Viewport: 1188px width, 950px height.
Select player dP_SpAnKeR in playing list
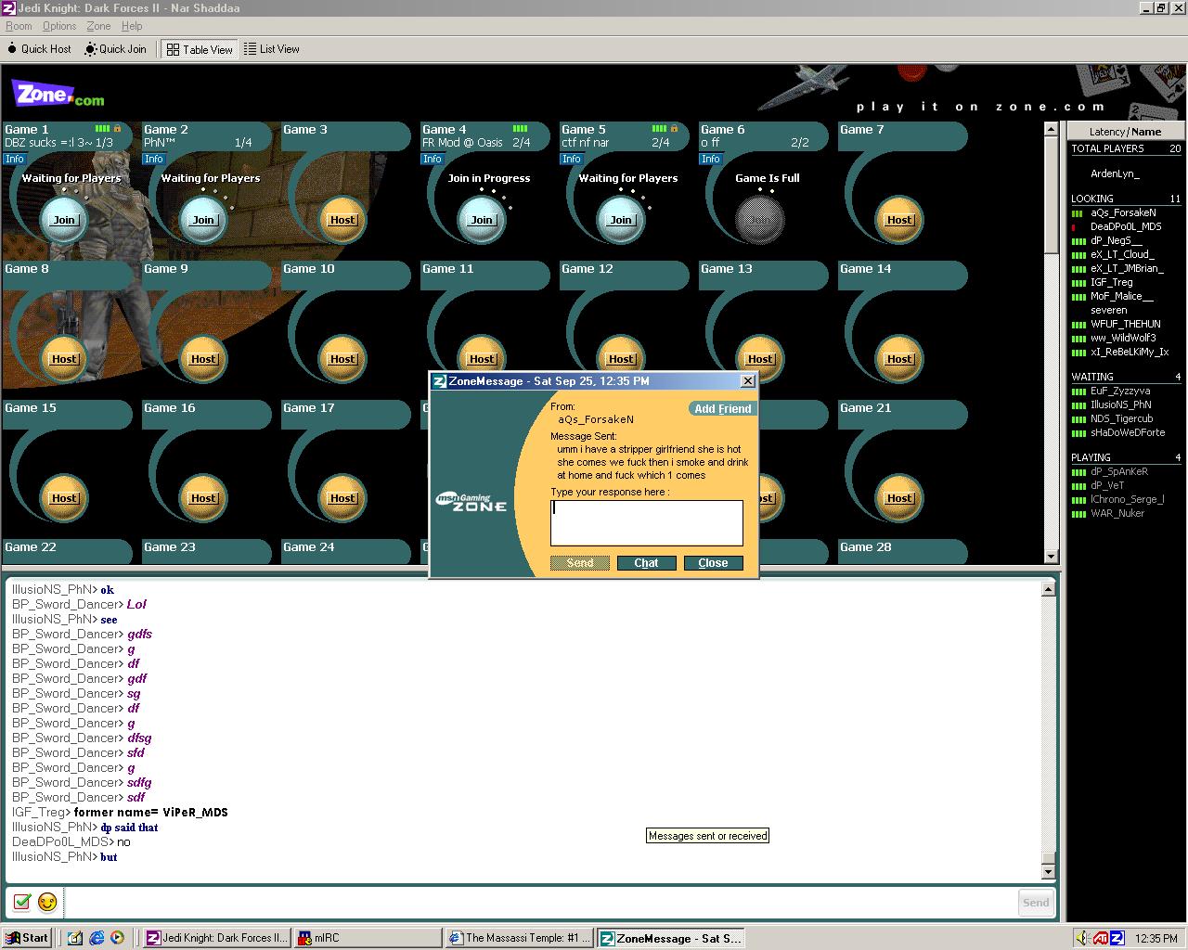1118,471
